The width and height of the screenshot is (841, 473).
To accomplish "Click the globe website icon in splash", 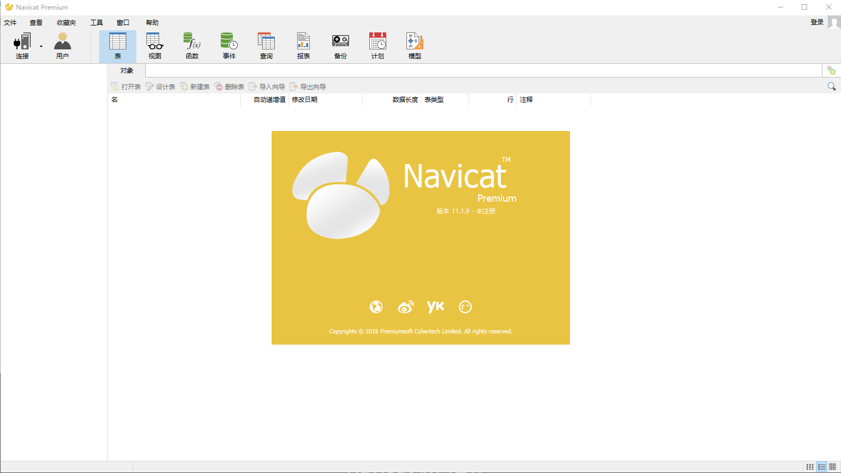I will (x=376, y=307).
